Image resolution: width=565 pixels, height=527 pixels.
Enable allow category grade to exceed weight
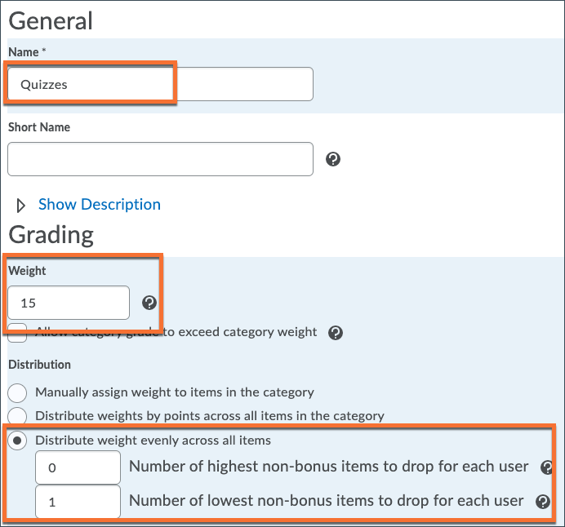[17, 333]
